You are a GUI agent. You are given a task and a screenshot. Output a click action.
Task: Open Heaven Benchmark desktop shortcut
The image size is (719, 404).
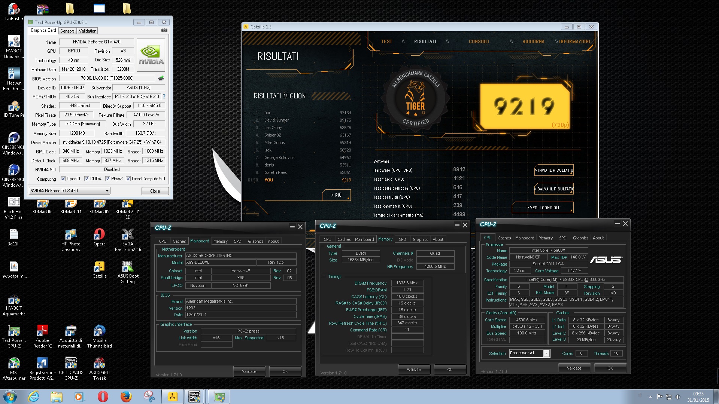14,79
